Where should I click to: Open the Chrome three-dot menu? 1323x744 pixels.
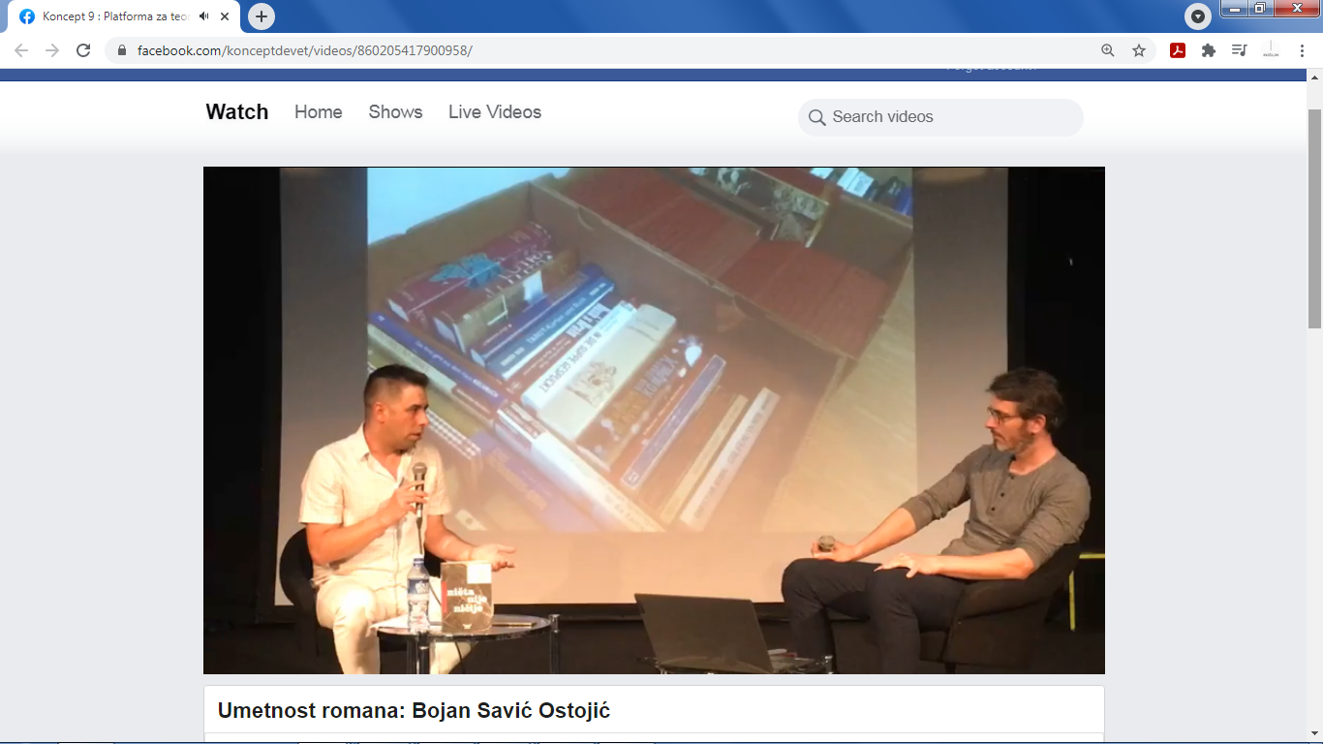click(1302, 50)
